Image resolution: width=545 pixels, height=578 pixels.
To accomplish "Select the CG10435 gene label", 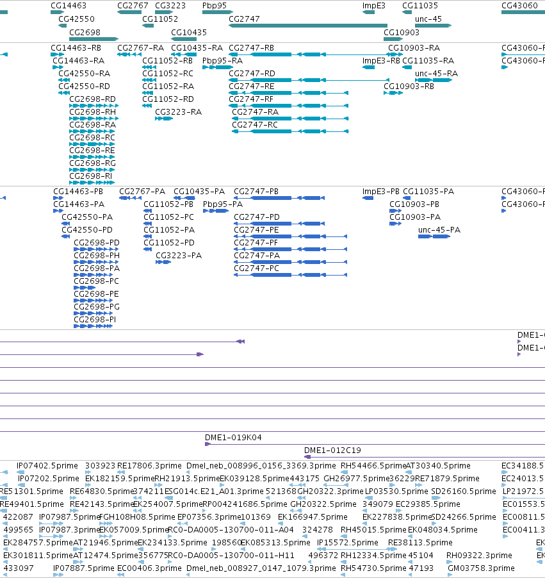I will [189, 33].
